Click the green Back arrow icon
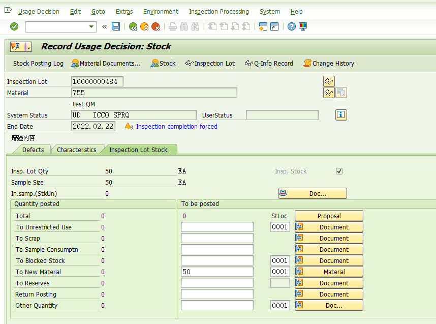The width and height of the screenshot is (436, 324). point(133,26)
